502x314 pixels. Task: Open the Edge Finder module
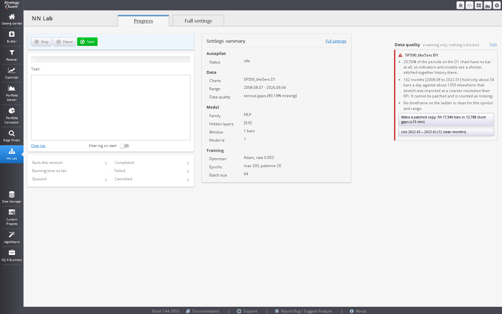[12, 136]
